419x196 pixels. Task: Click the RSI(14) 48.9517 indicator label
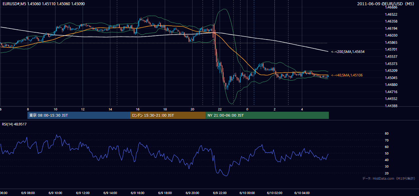[14, 124]
